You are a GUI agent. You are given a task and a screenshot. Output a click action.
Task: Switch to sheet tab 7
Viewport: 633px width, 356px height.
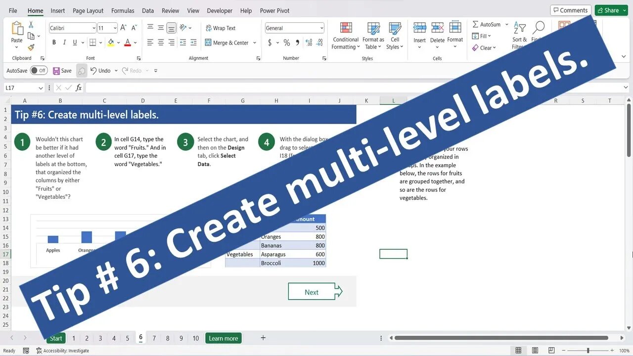(154, 338)
